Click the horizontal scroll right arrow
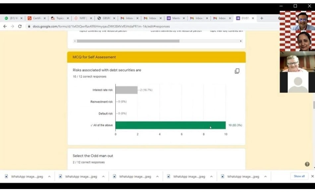Image resolution: width=315 pixels, height=192 pixels. pyautogui.click(x=241, y=41)
